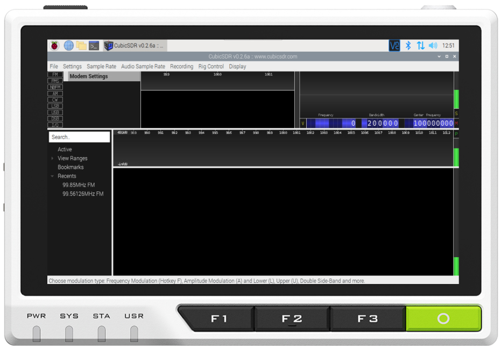Image resolution: width=501 pixels, height=348 pixels.
Task: Open the Raspberry Pi applications menu
Action: coord(55,46)
